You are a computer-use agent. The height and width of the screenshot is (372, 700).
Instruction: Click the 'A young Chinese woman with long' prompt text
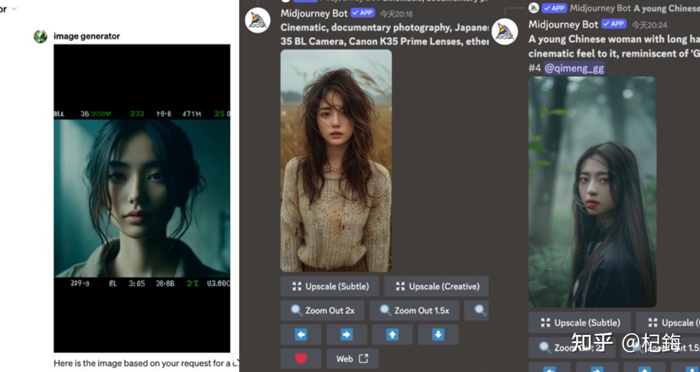[x=614, y=39]
